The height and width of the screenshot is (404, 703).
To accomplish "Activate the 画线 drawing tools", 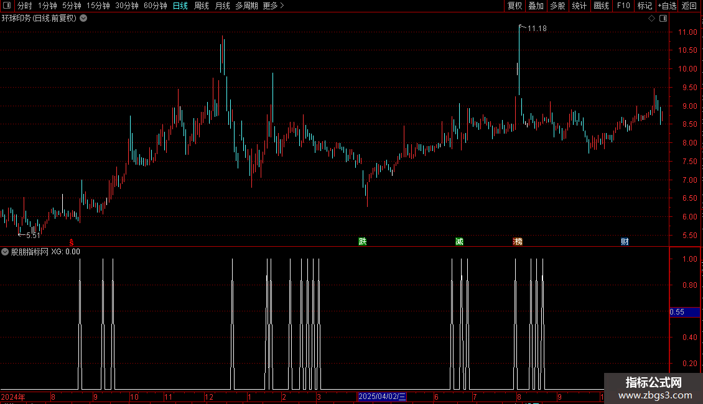I will pyautogui.click(x=601, y=6).
